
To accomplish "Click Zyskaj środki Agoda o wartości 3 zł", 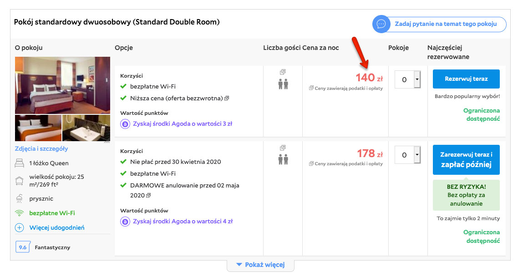I will [x=183, y=124].
